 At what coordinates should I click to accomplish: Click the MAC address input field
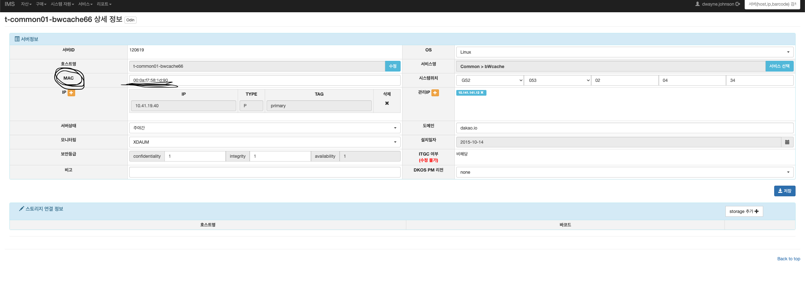(x=265, y=80)
